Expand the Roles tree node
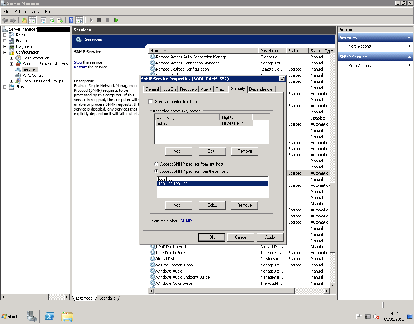The height and width of the screenshot is (324, 414). click(x=5, y=35)
